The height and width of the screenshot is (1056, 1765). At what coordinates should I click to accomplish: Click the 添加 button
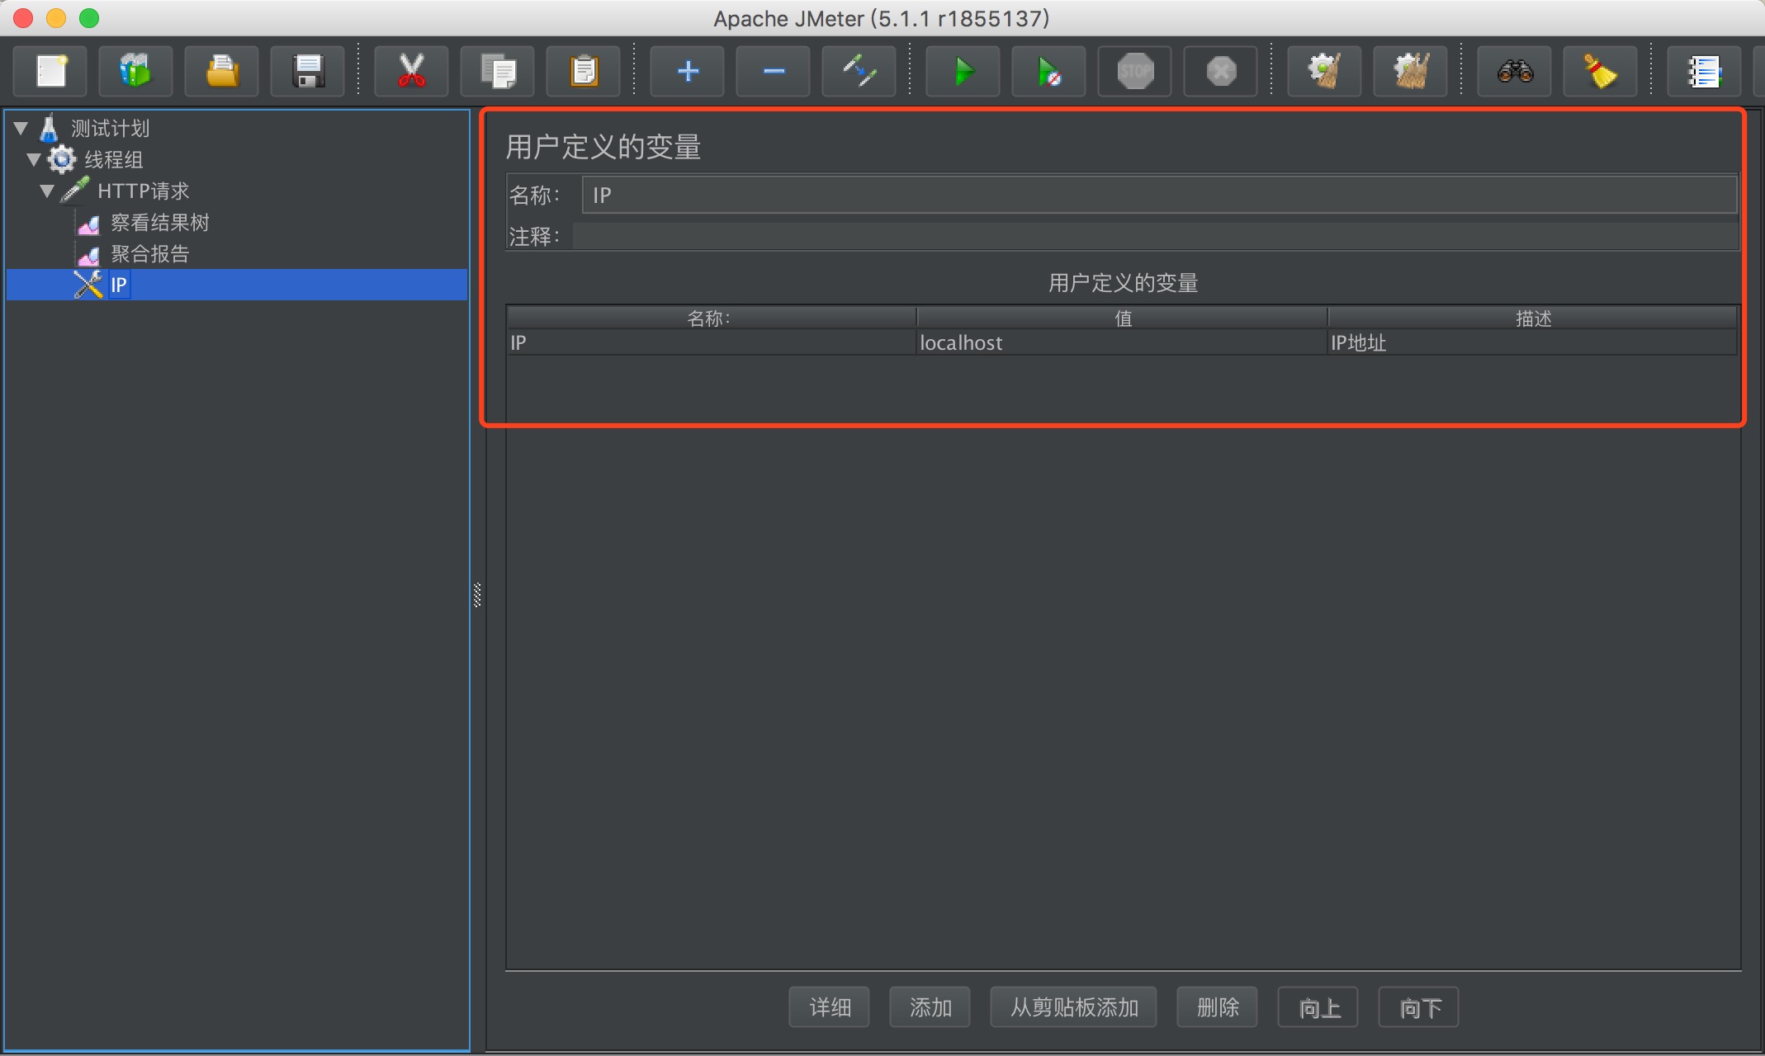(x=930, y=1007)
